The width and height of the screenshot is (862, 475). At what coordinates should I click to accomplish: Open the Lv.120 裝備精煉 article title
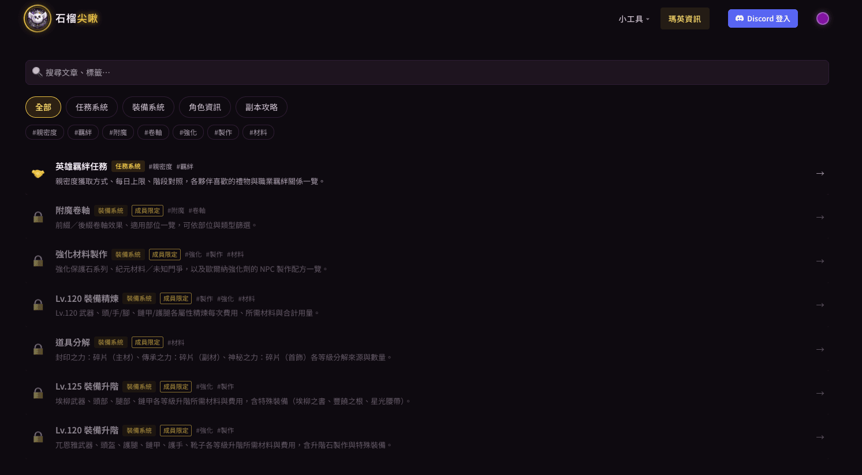(x=87, y=298)
